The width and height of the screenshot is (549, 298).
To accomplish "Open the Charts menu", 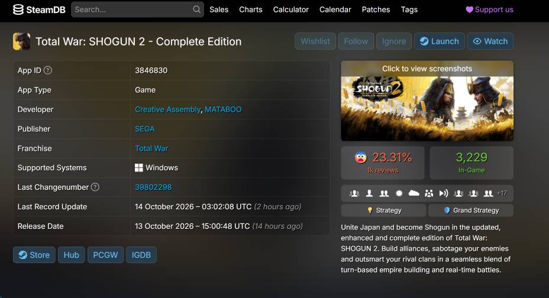I will pos(251,9).
